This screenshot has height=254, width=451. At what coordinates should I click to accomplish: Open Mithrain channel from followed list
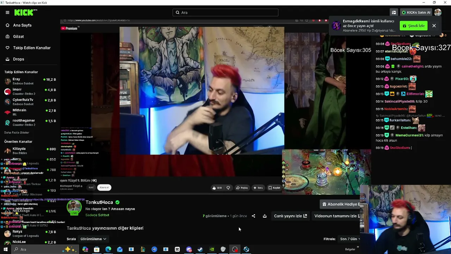(30, 112)
